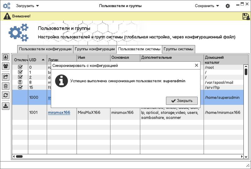Click the user card icon in sidebar
This screenshot has height=169, width=251.
6,57
